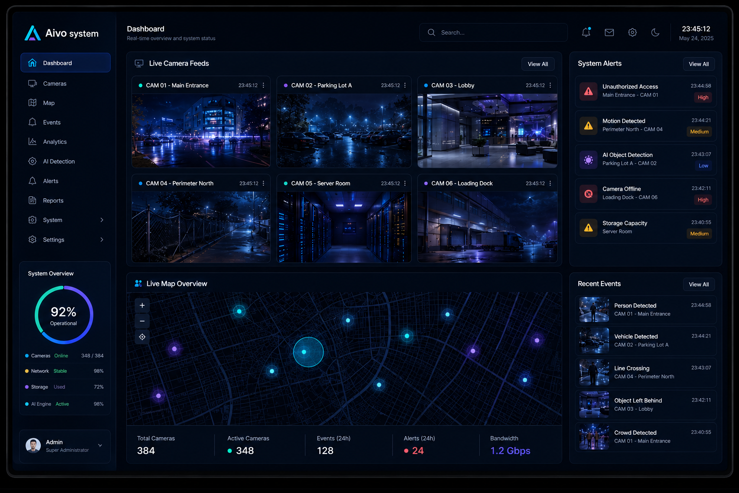The image size is (739, 493).
Task: Click View All in System Alerts
Action: (699, 64)
